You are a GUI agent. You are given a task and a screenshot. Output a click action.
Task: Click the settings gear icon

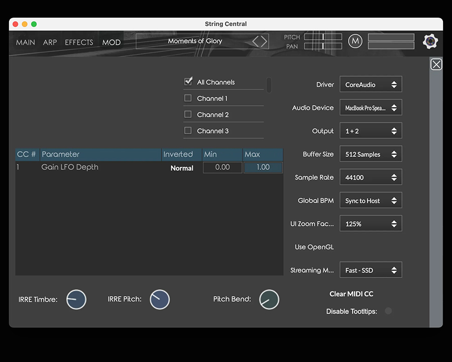(x=430, y=42)
